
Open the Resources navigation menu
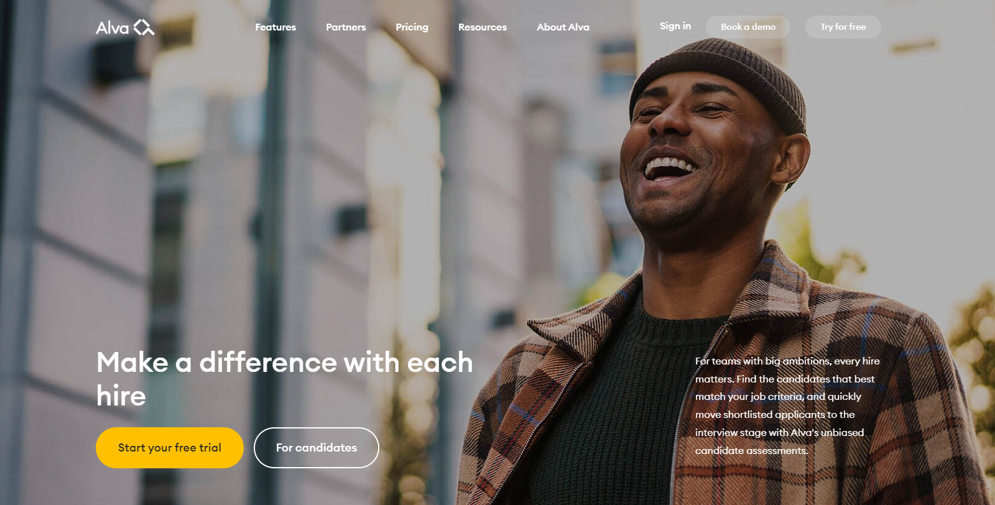click(483, 27)
